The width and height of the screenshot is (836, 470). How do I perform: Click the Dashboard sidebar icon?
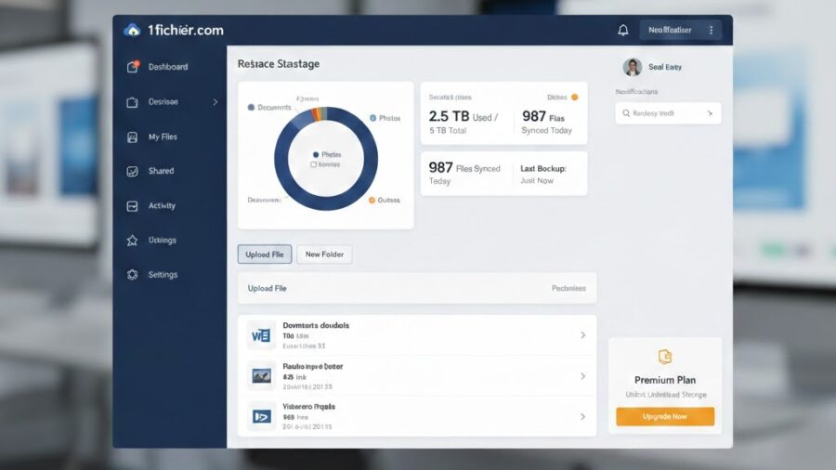132,67
